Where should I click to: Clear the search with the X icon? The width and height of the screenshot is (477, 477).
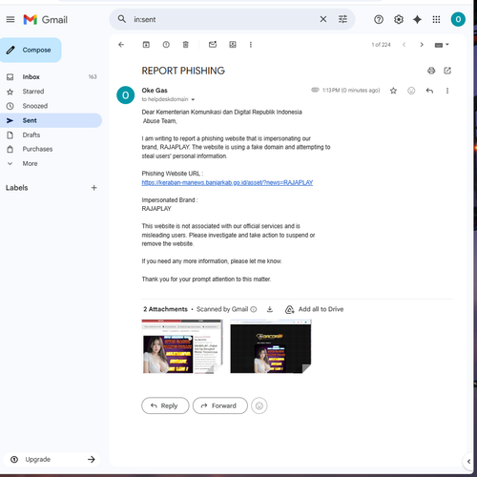pyautogui.click(x=323, y=19)
